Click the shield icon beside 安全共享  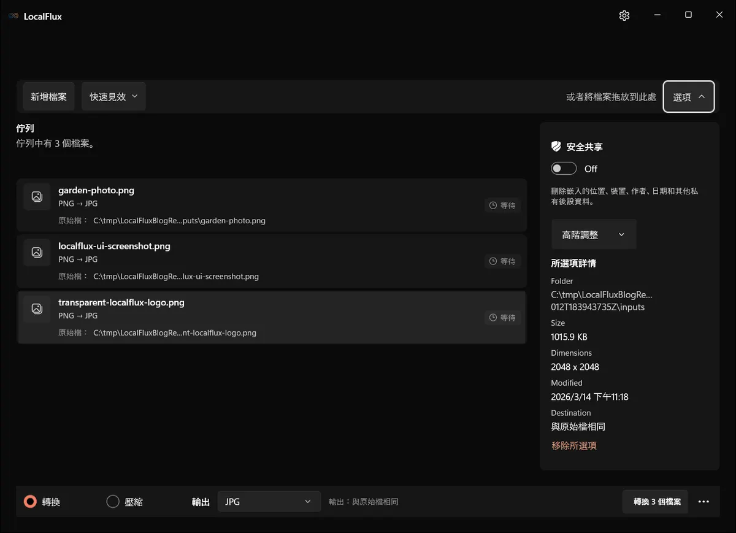(x=556, y=147)
